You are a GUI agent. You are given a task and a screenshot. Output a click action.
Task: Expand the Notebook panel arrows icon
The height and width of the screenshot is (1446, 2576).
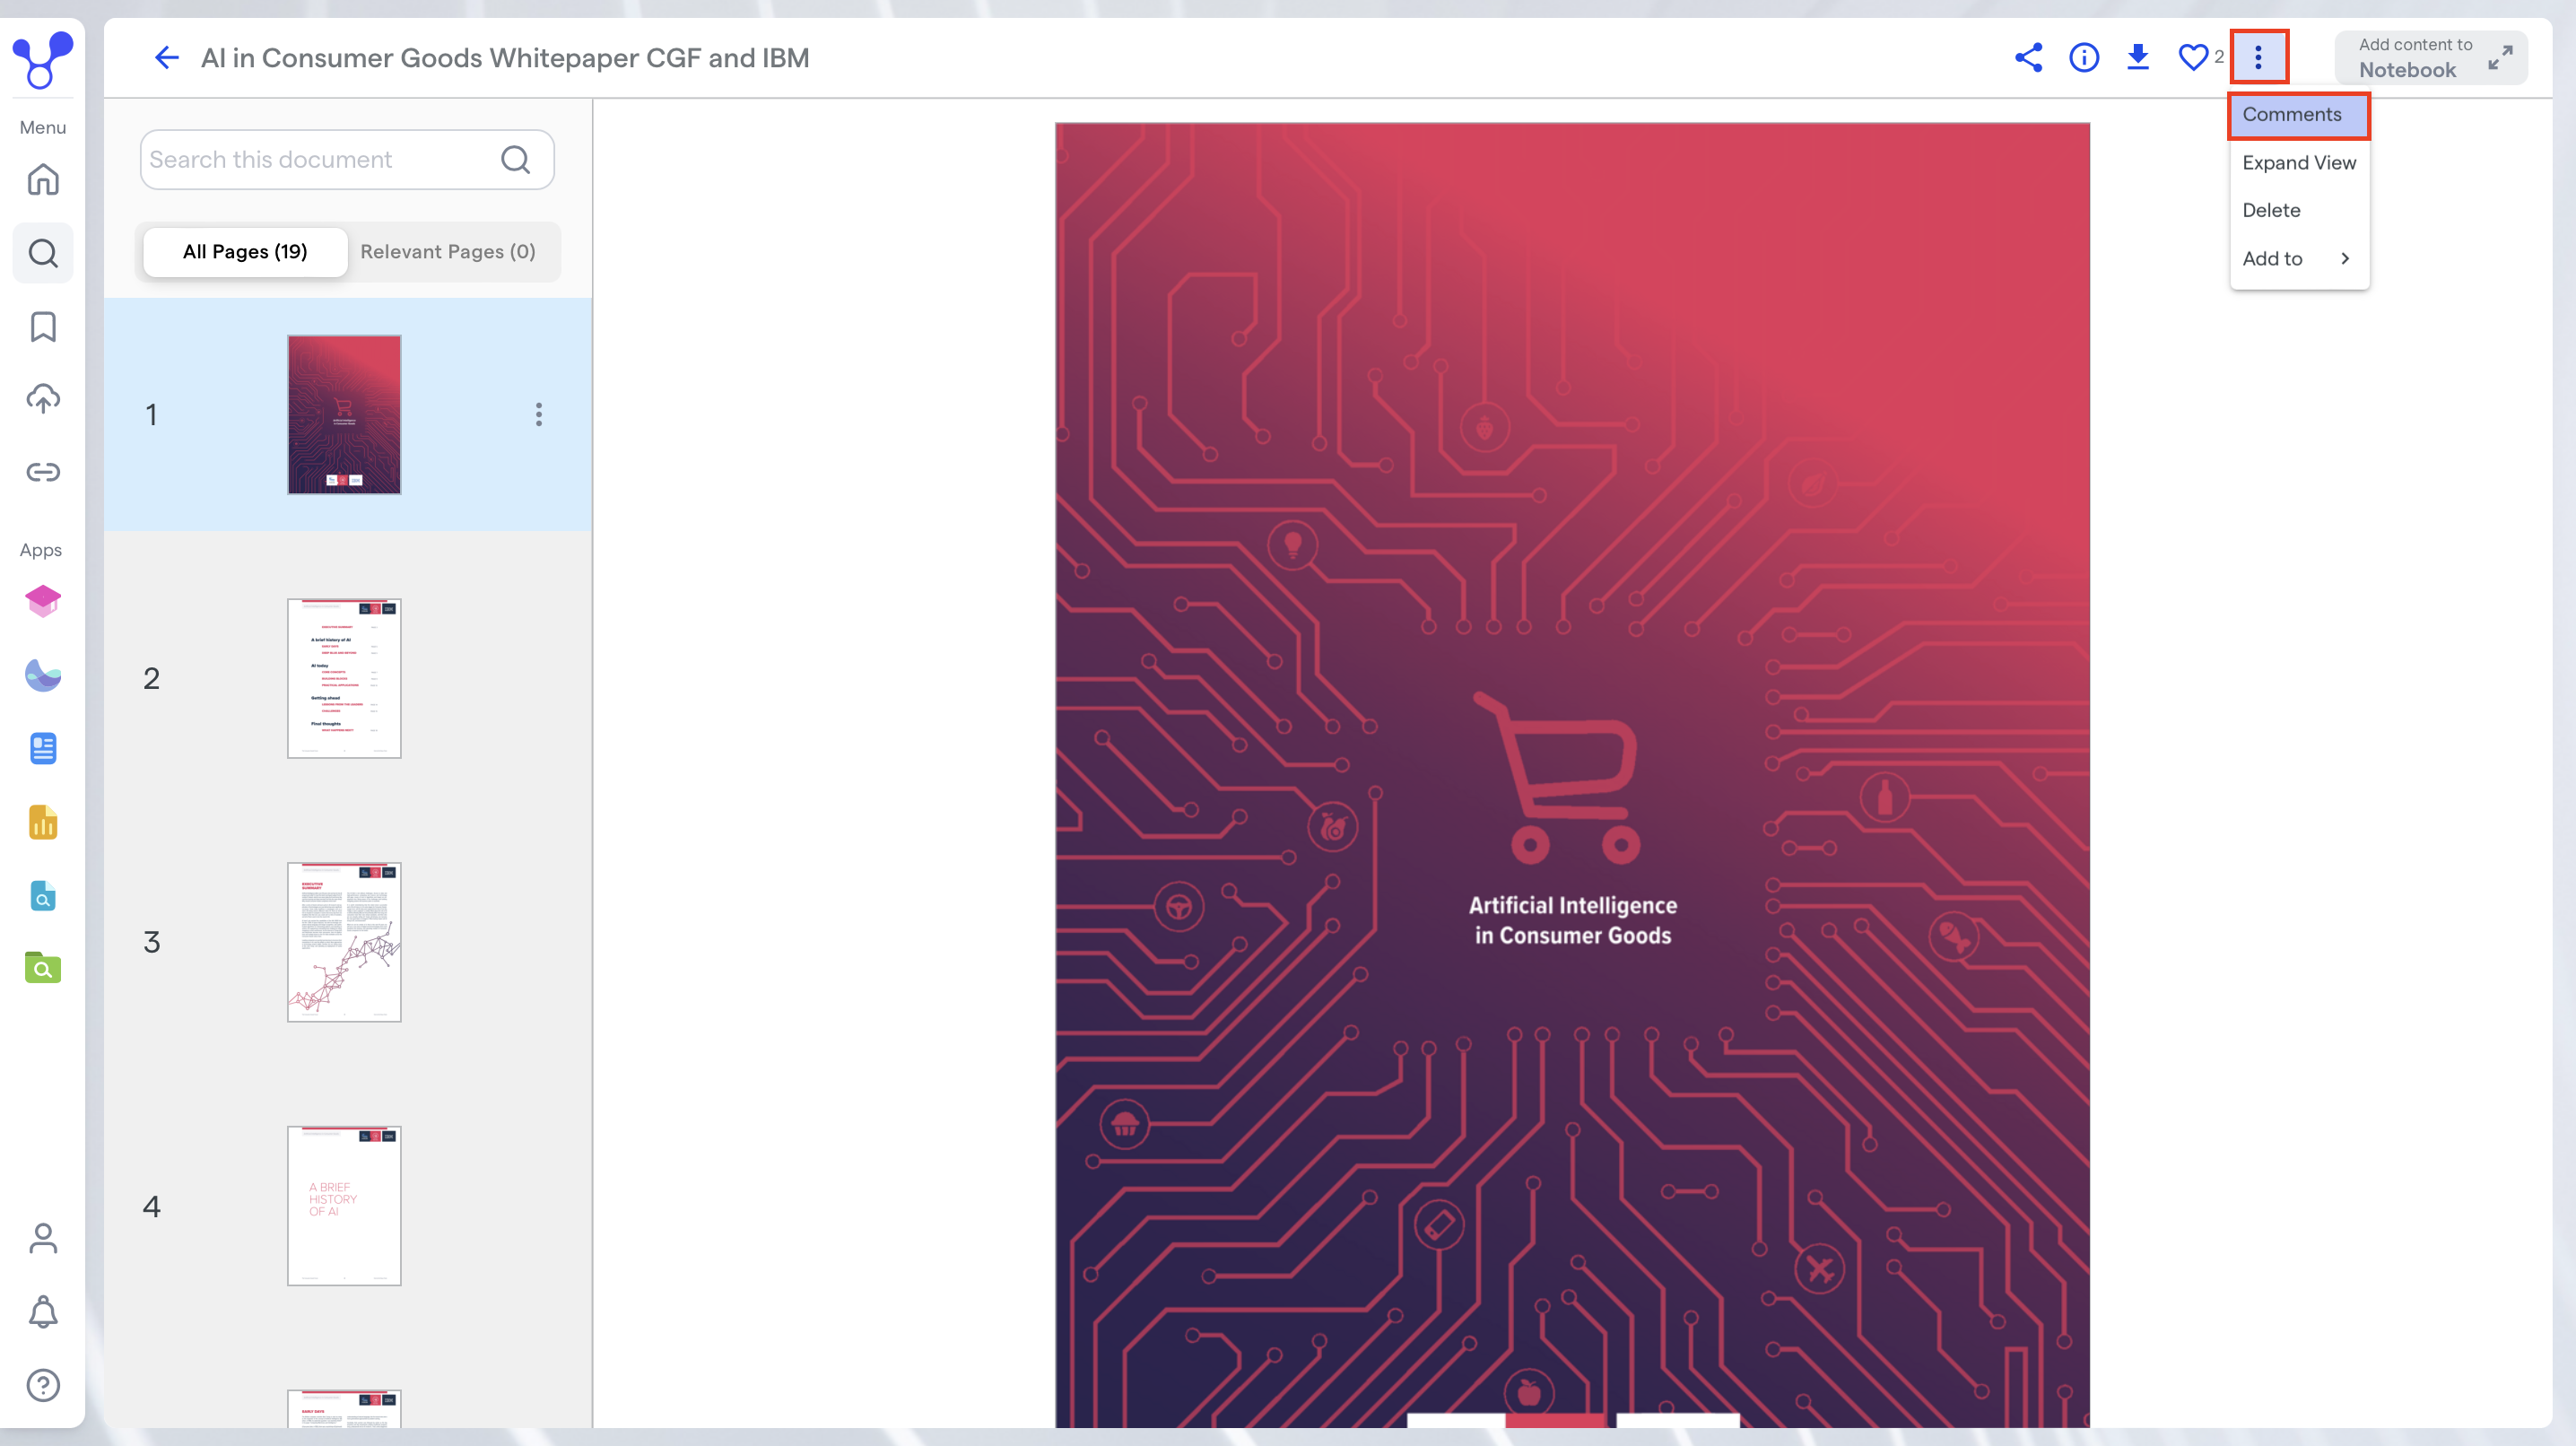(x=2500, y=58)
